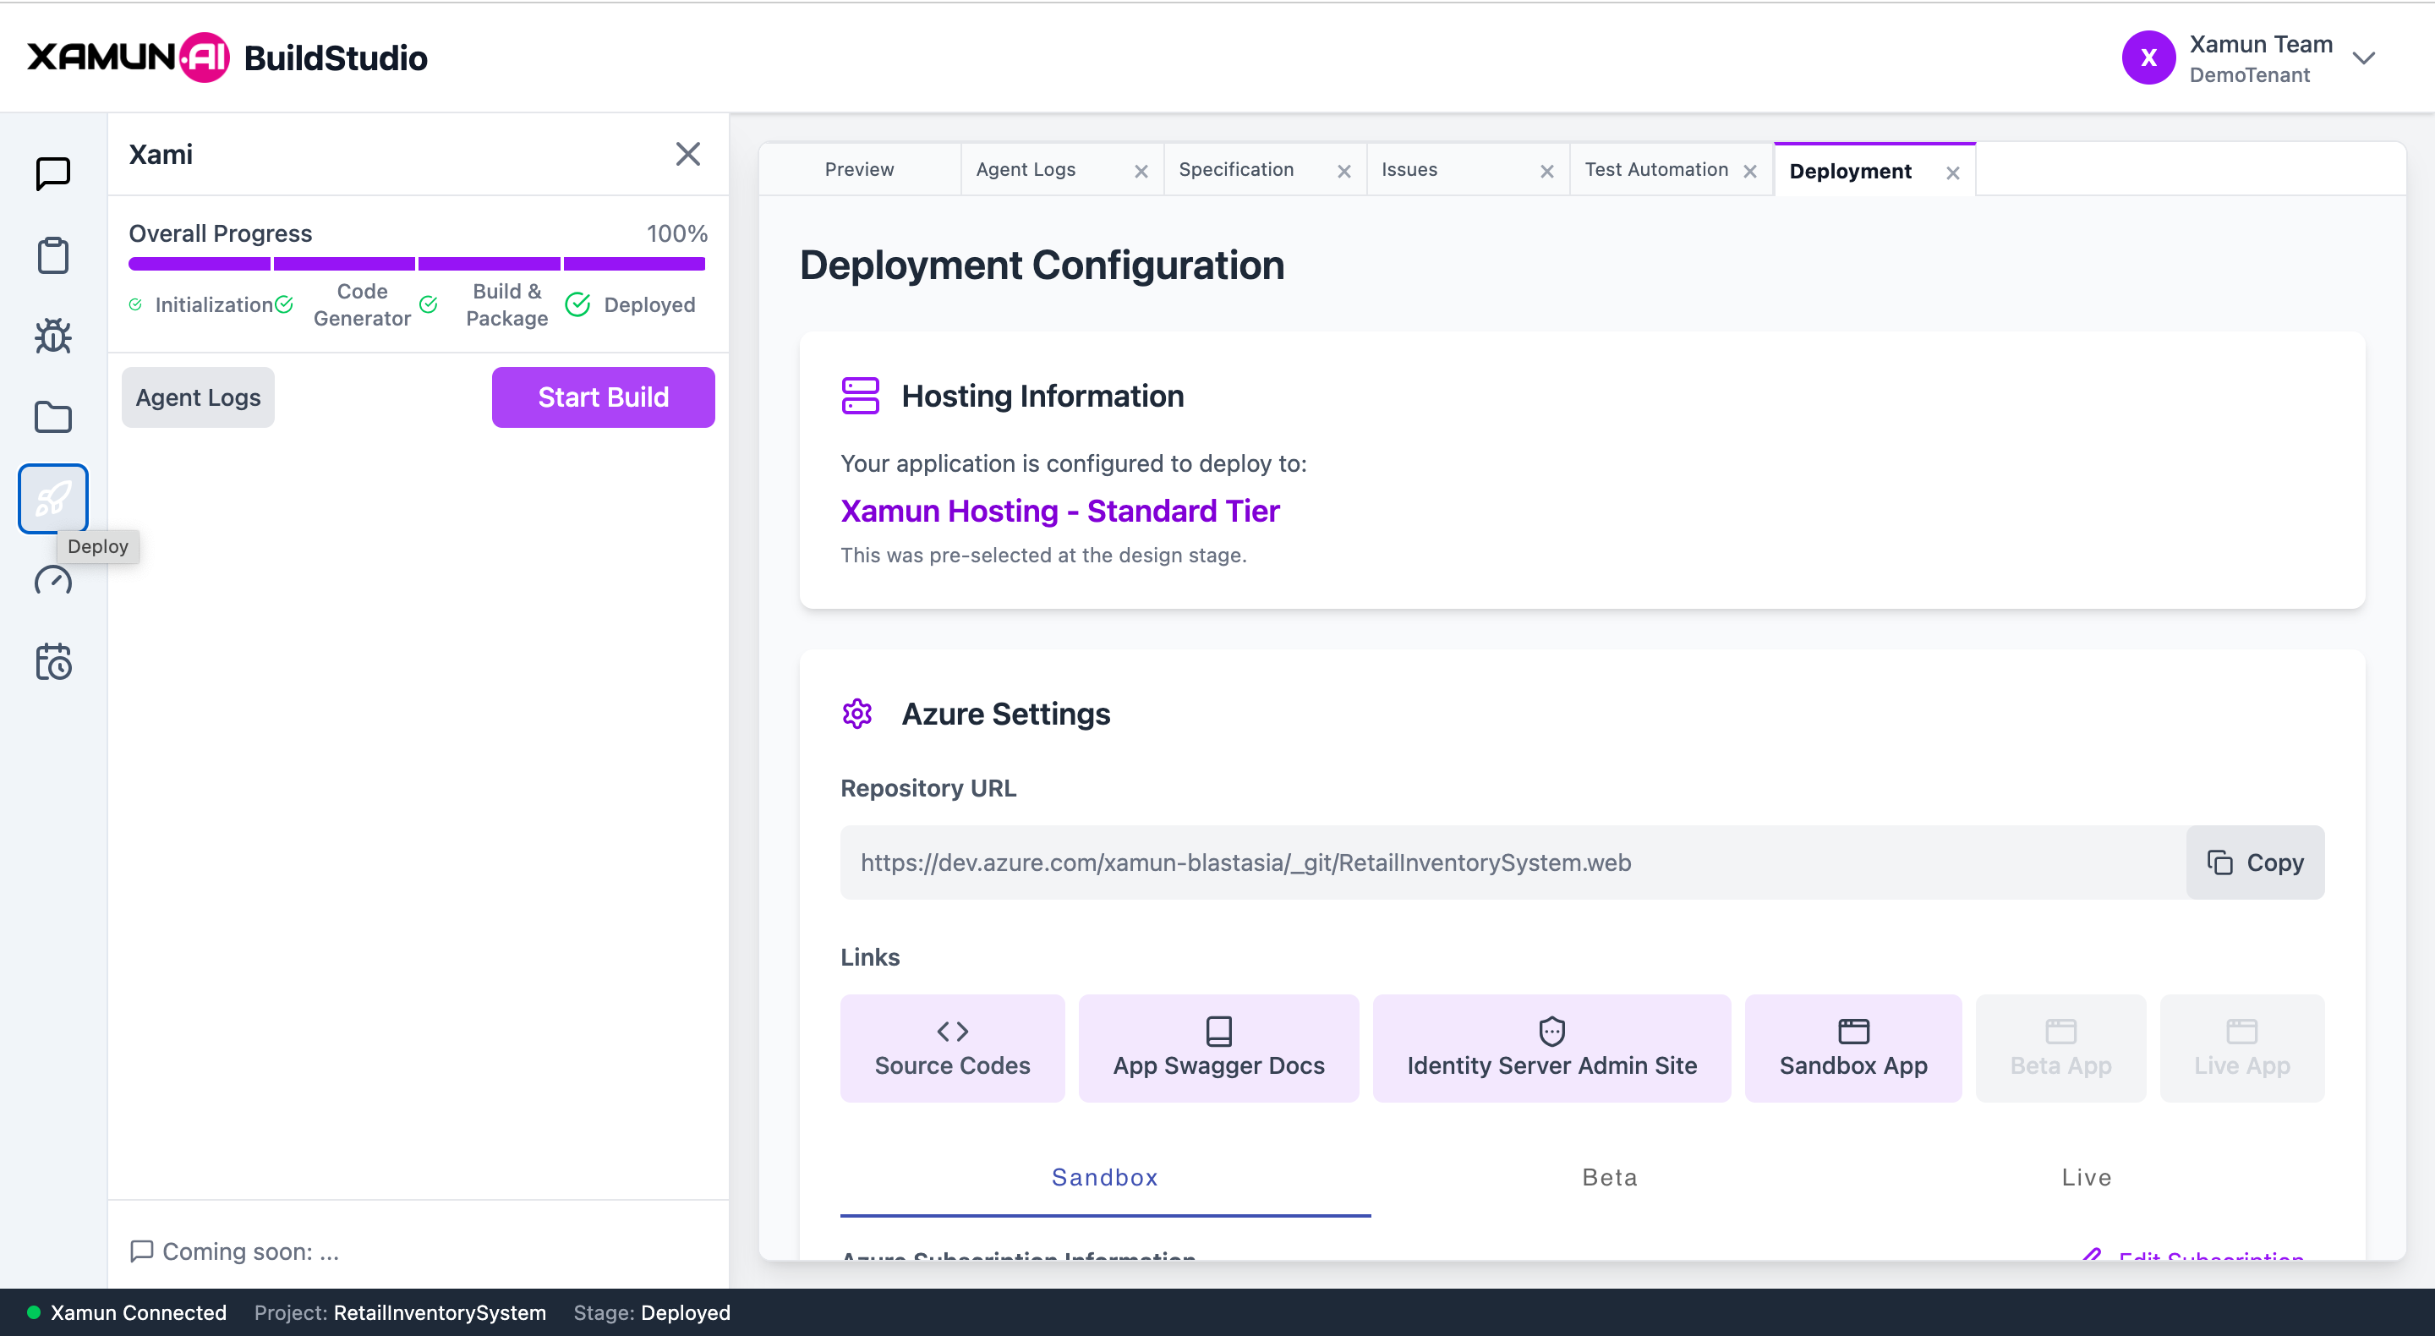
Task: Open the gauge performance sidebar icon
Action: click(x=53, y=579)
